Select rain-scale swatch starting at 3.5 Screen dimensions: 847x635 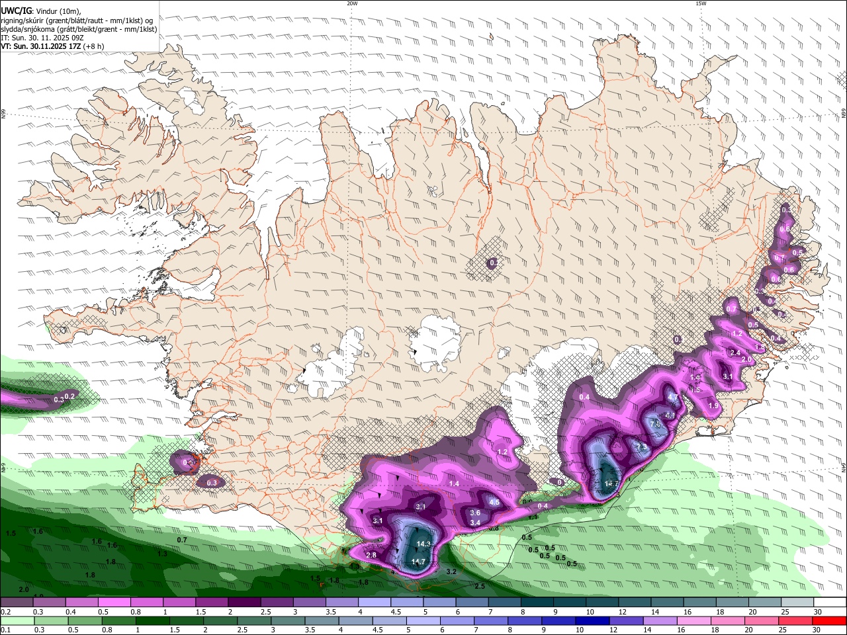(x=322, y=620)
